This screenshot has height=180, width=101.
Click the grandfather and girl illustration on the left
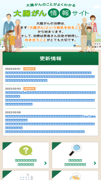pos(12,33)
